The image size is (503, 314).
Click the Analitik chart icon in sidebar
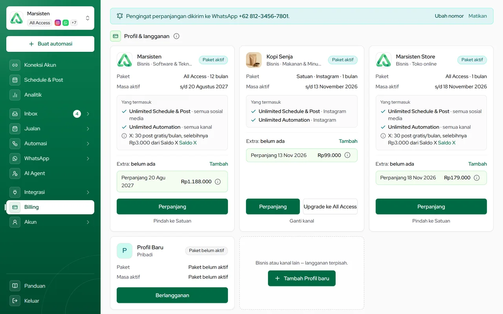click(x=15, y=95)
